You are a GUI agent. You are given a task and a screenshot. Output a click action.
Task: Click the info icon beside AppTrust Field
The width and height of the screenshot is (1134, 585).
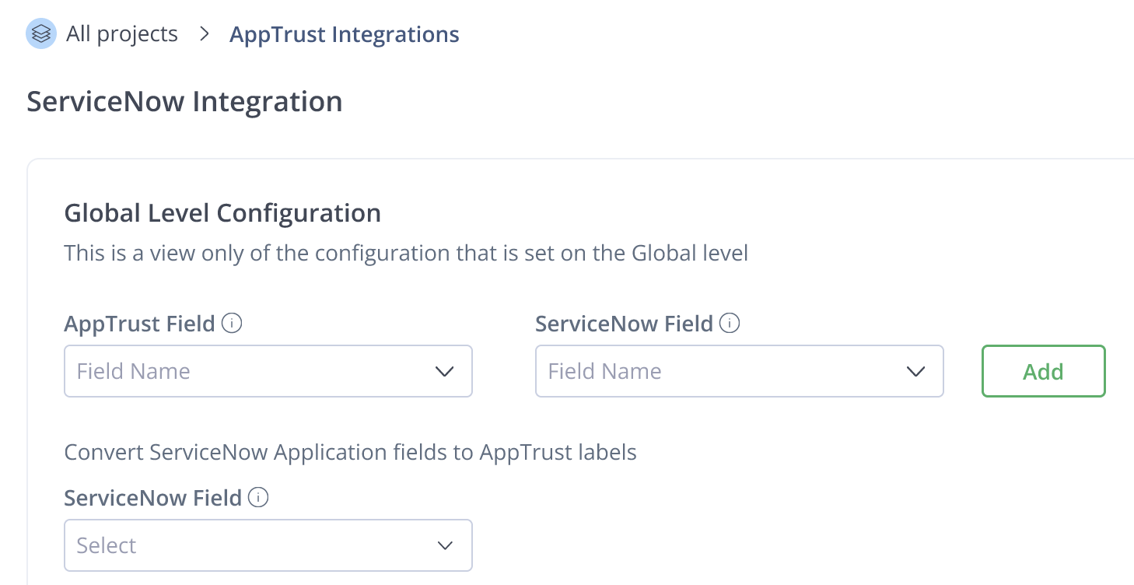click(x=232, y=323)
